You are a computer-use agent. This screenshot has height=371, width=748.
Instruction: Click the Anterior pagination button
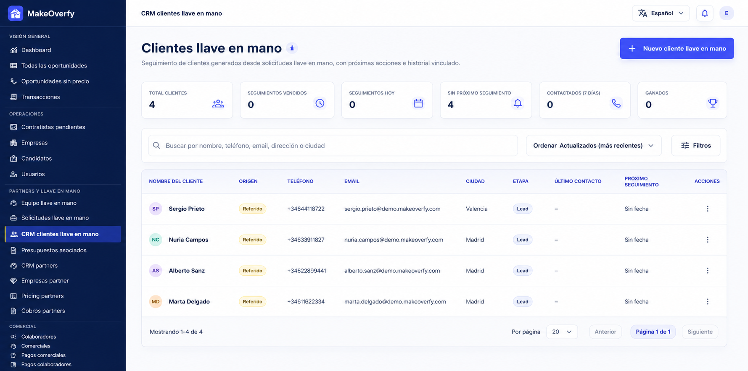click(x=605, y=332)
